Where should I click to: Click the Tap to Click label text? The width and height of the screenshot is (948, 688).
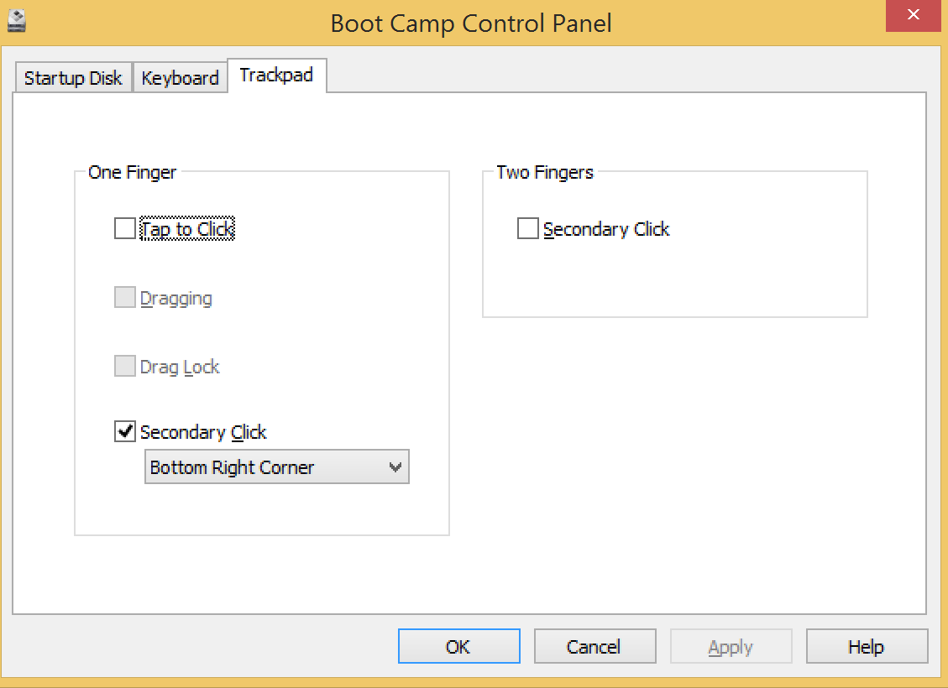pos(186,227)
